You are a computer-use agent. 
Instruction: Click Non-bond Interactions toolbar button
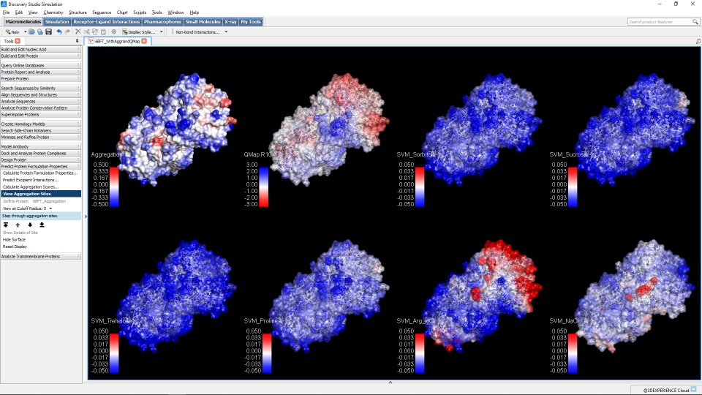pyautogui.click(x=197, y=31)
